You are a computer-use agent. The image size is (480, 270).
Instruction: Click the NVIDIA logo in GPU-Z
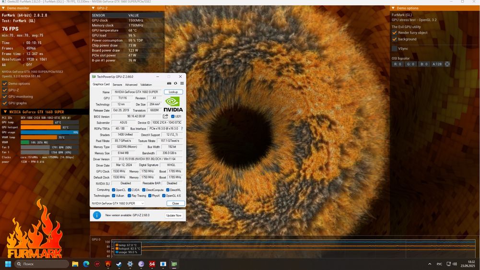173,105
